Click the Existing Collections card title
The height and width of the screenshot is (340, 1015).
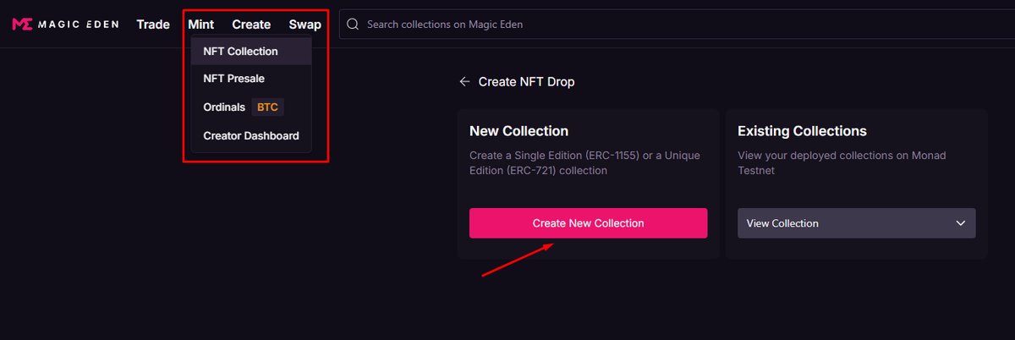[x=802, y=131]
